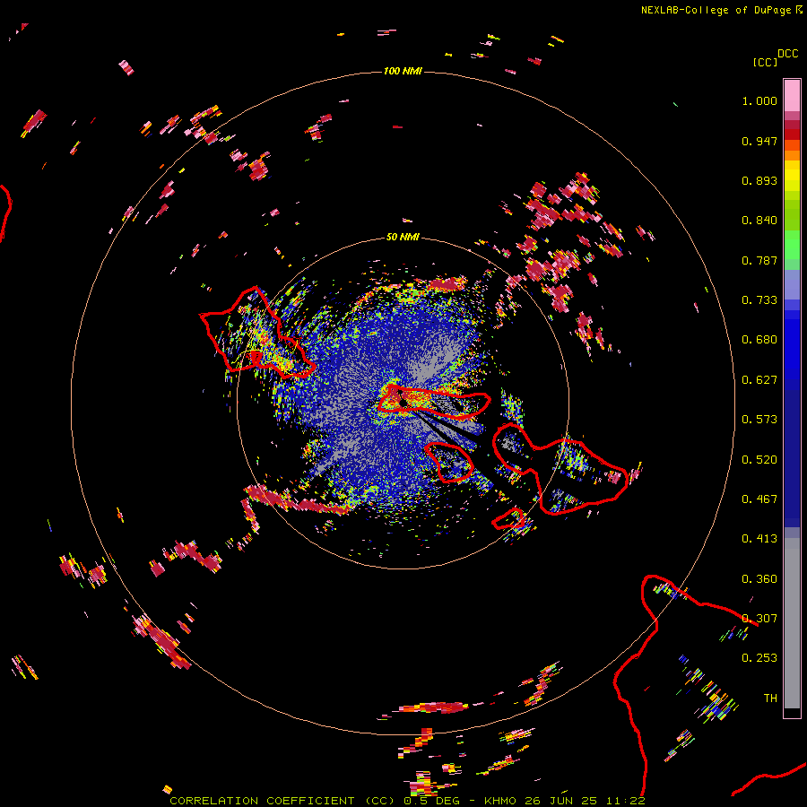Click the 0.253 scale value

coord(759,658)
